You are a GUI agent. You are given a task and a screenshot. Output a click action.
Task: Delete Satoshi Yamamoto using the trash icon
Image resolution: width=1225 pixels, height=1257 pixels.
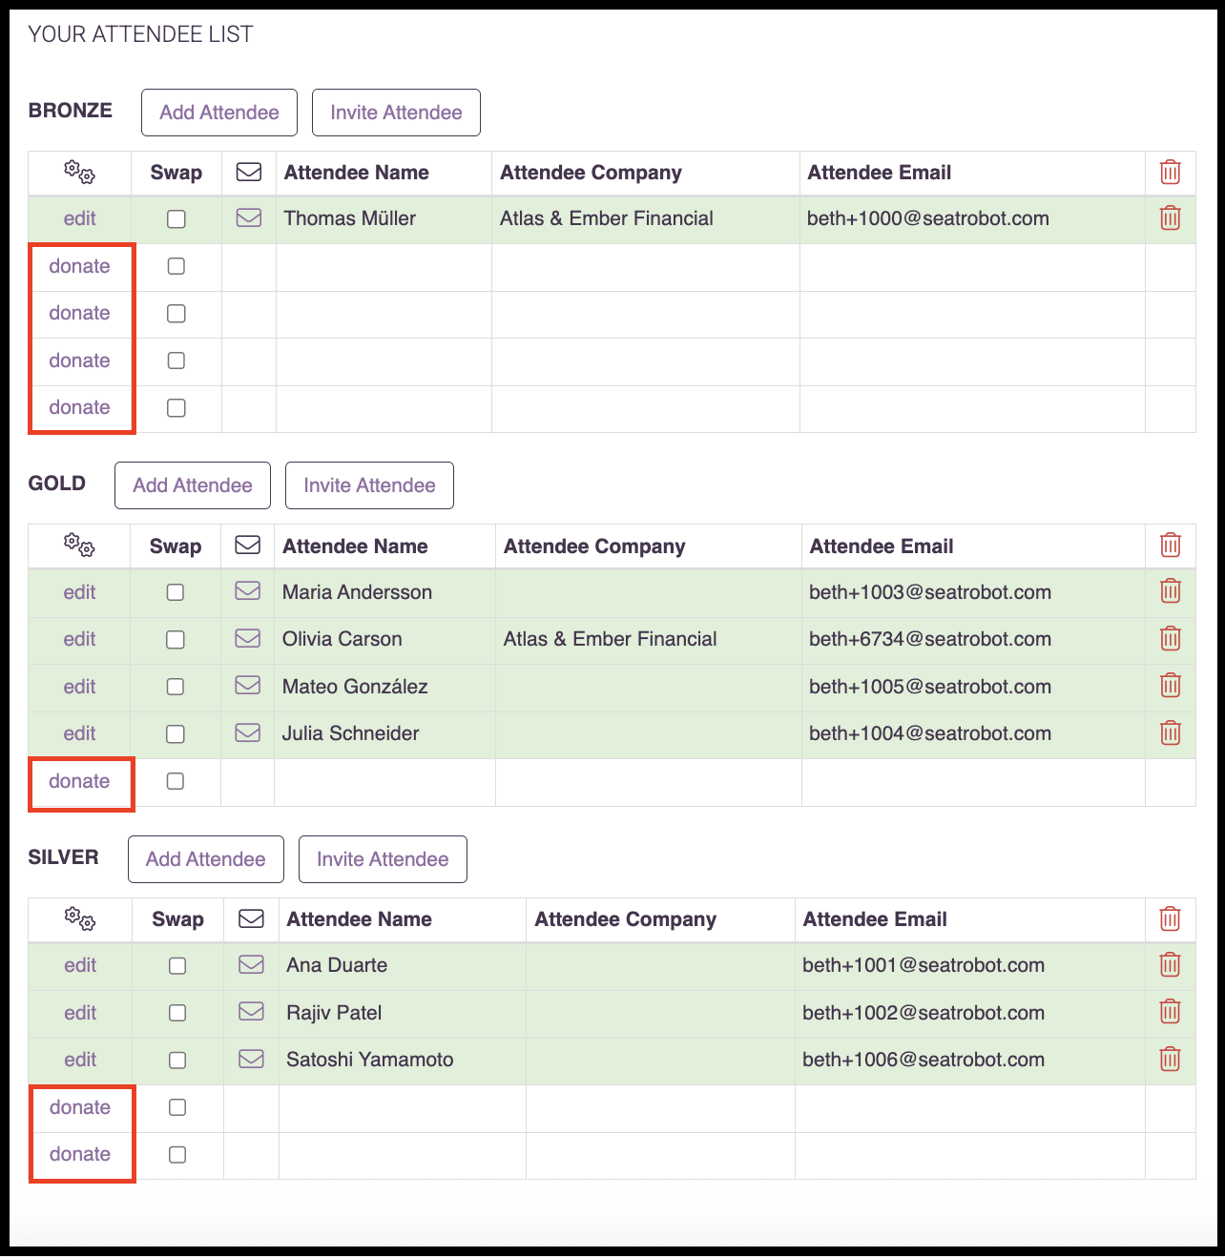[x=1170, y=1060]
